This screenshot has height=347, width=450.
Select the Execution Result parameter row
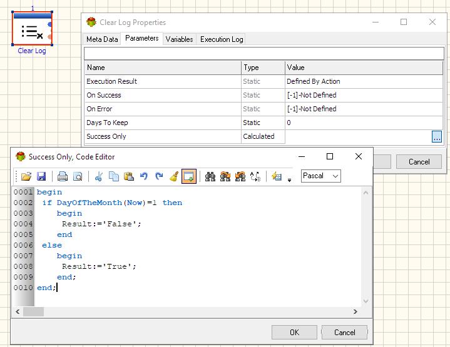click(263, 81)
